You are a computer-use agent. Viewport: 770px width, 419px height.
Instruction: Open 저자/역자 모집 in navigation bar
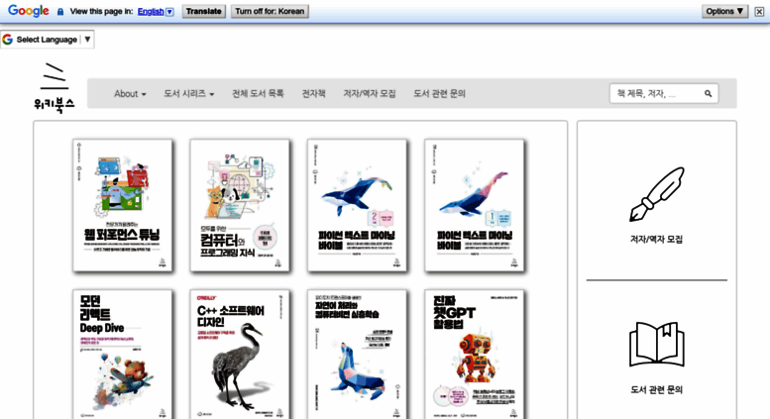coord(370,93)
